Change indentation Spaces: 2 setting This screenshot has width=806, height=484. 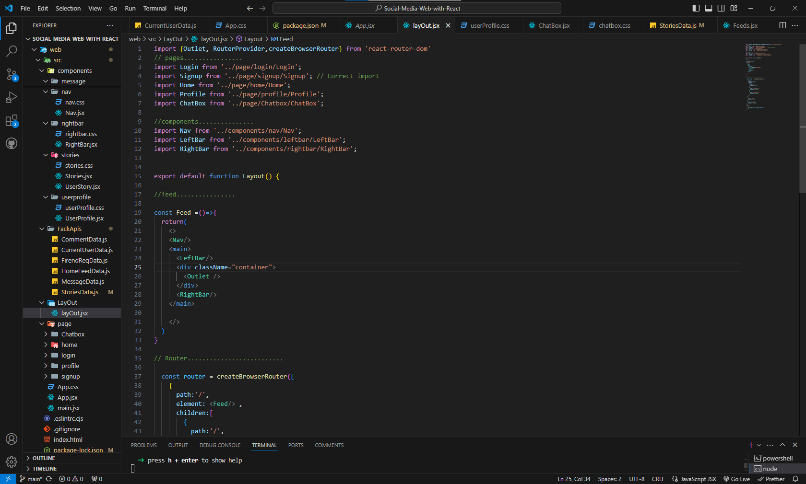(609, 479)
